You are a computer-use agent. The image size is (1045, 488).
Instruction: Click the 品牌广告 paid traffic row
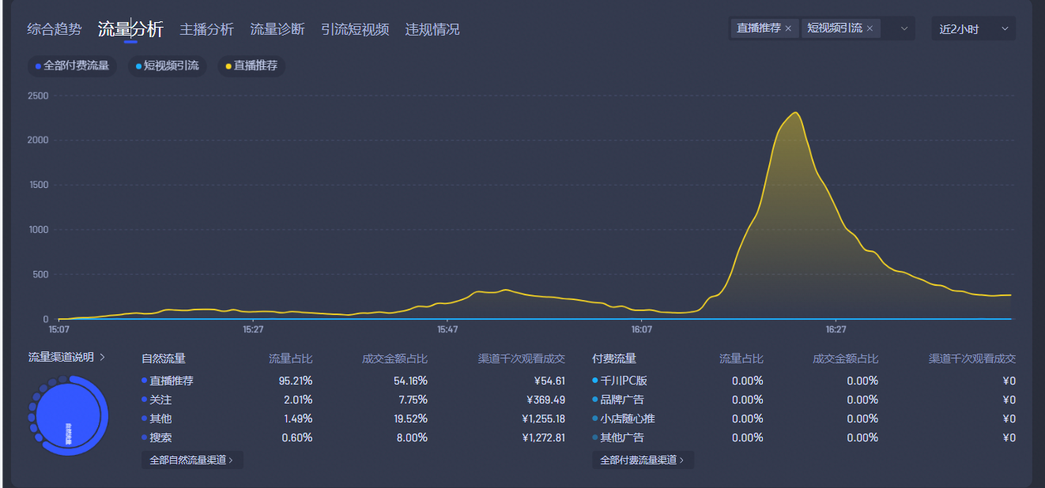[622, 400]
